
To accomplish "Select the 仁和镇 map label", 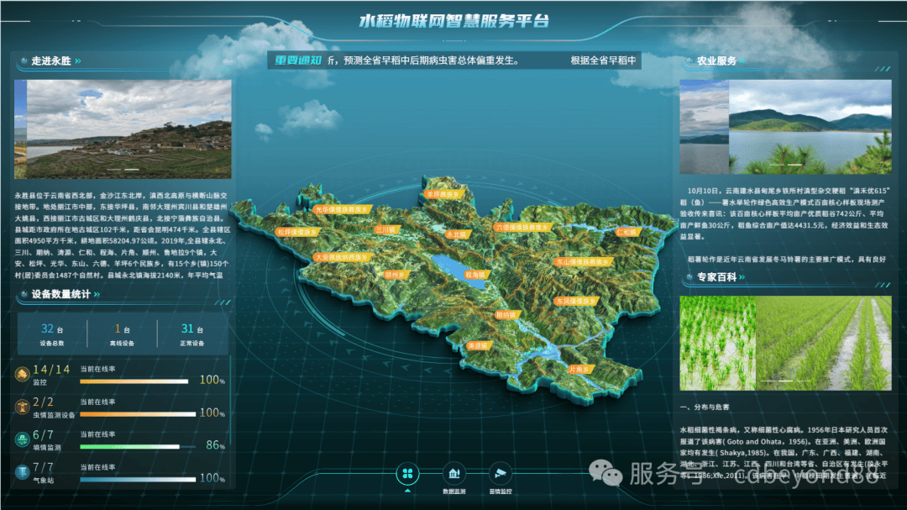I will tap(627, 231).
